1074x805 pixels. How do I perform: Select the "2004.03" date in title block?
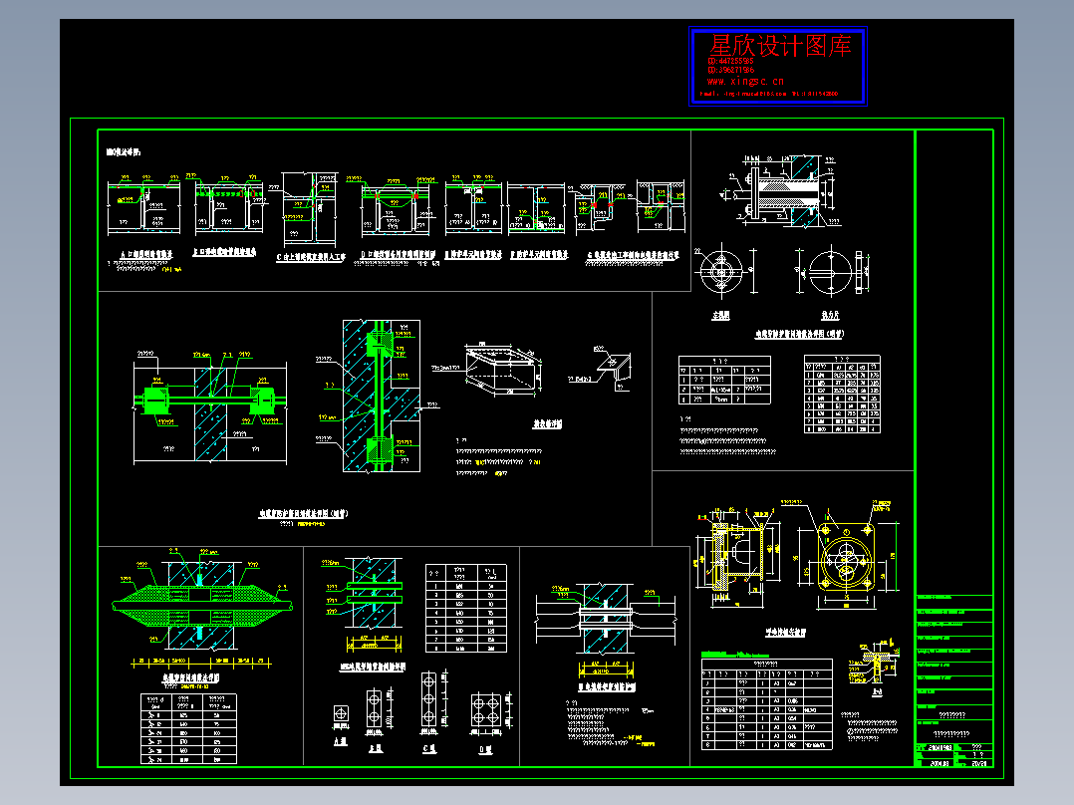pos(940,763)
